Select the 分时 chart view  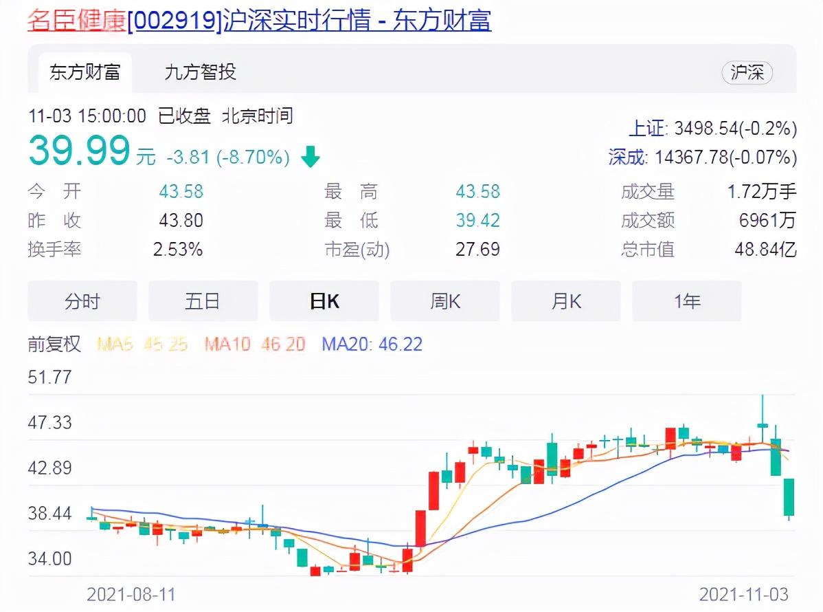pyautogui.click(x=82, y=301)
